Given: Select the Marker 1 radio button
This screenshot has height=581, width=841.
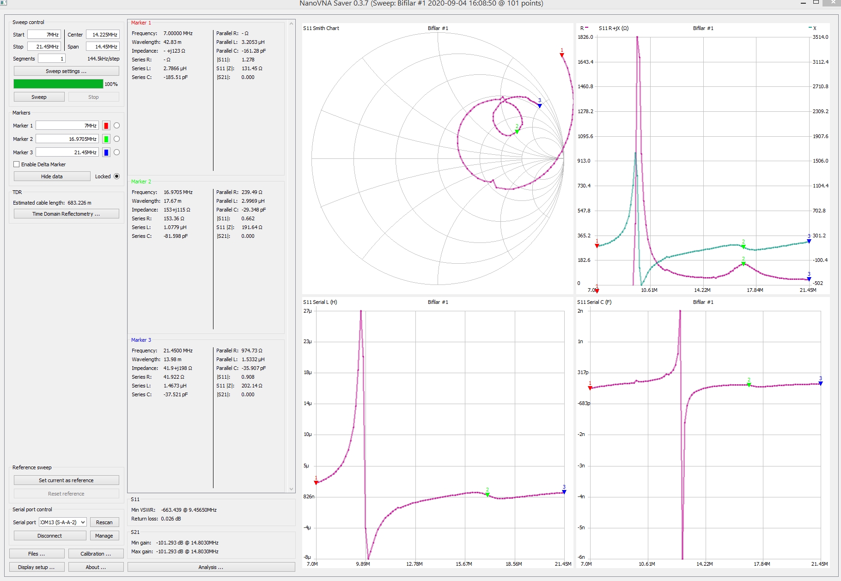Looking at the screenshot, I should click(x=116, y=126).
